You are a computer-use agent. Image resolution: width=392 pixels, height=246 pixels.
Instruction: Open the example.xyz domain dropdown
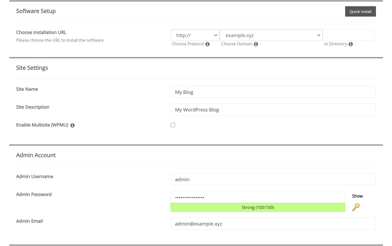(x=271, y=35)
